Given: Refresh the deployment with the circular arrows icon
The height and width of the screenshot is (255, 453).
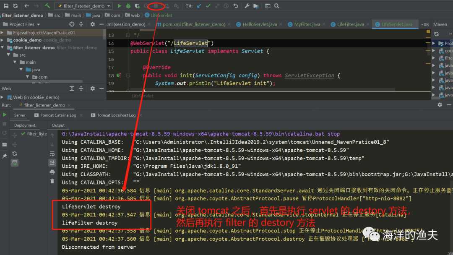Looking at the screenshot, I should pos(15,154).
